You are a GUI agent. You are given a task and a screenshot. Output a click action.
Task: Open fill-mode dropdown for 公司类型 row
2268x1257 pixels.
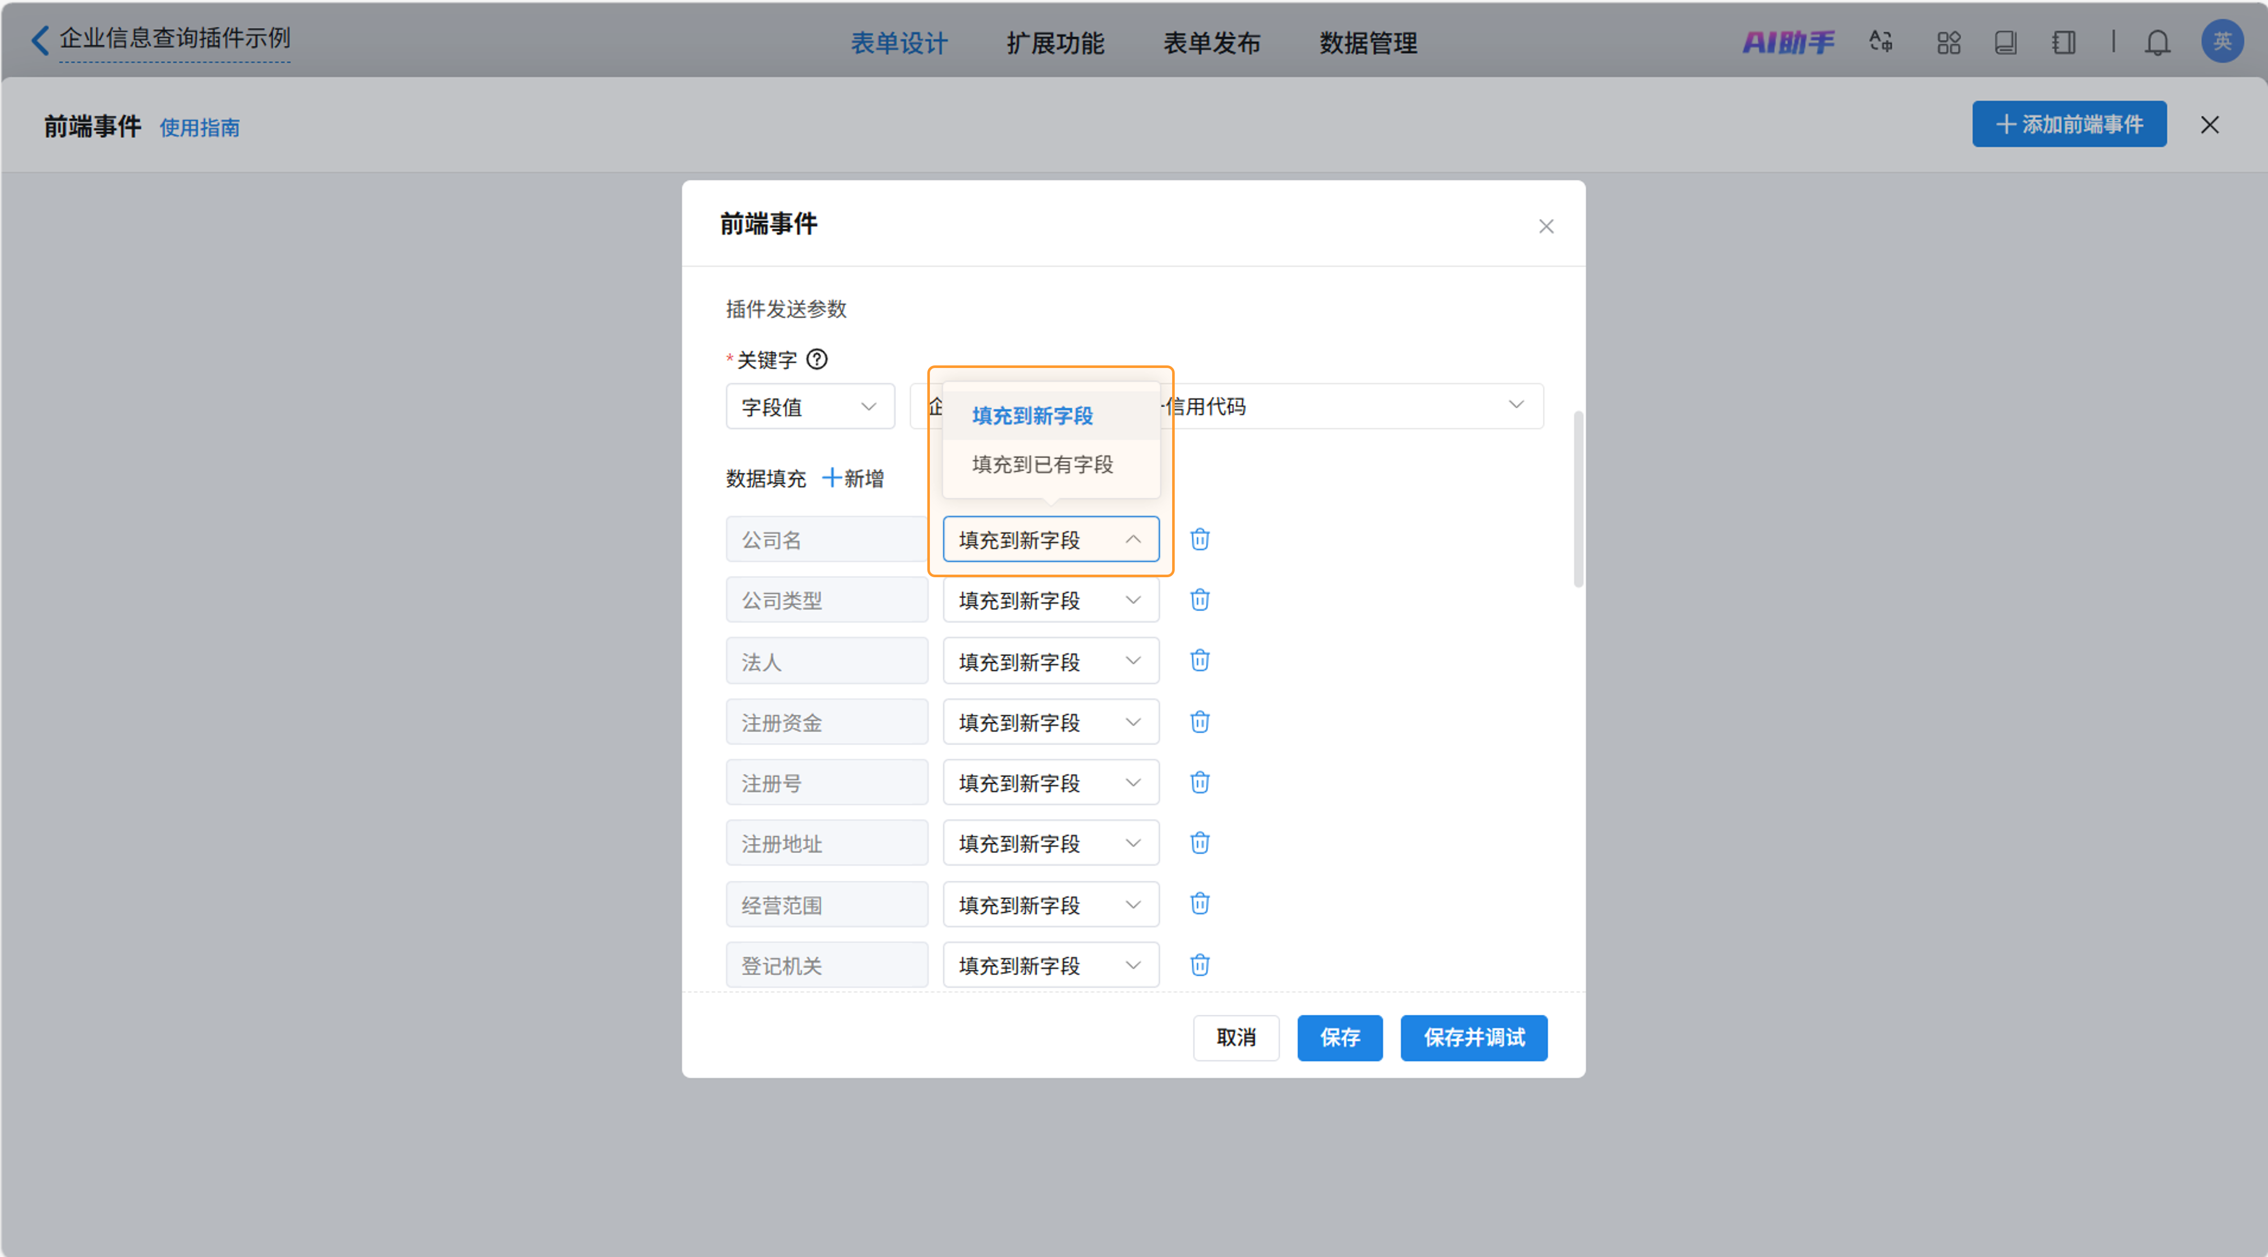1049,600
